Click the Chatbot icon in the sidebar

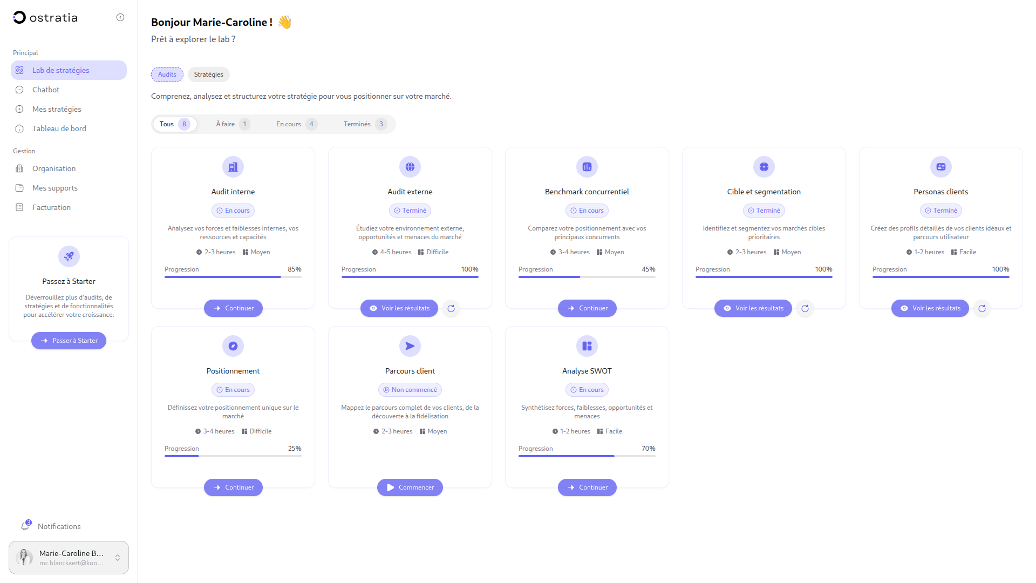pos(19,90)
